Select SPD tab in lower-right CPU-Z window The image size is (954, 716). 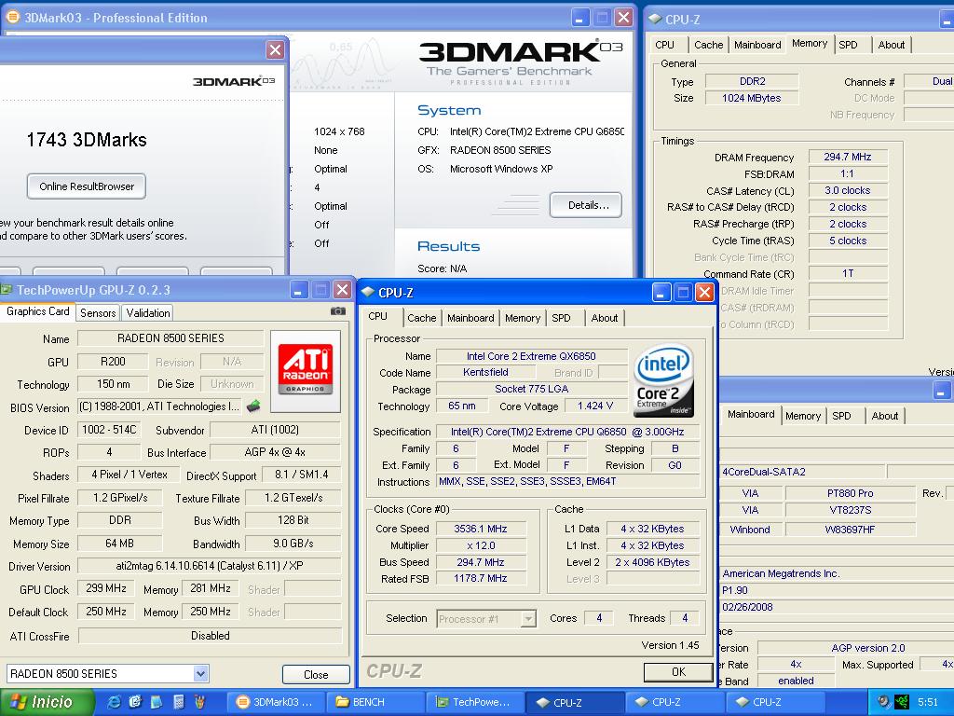point(841,416)
